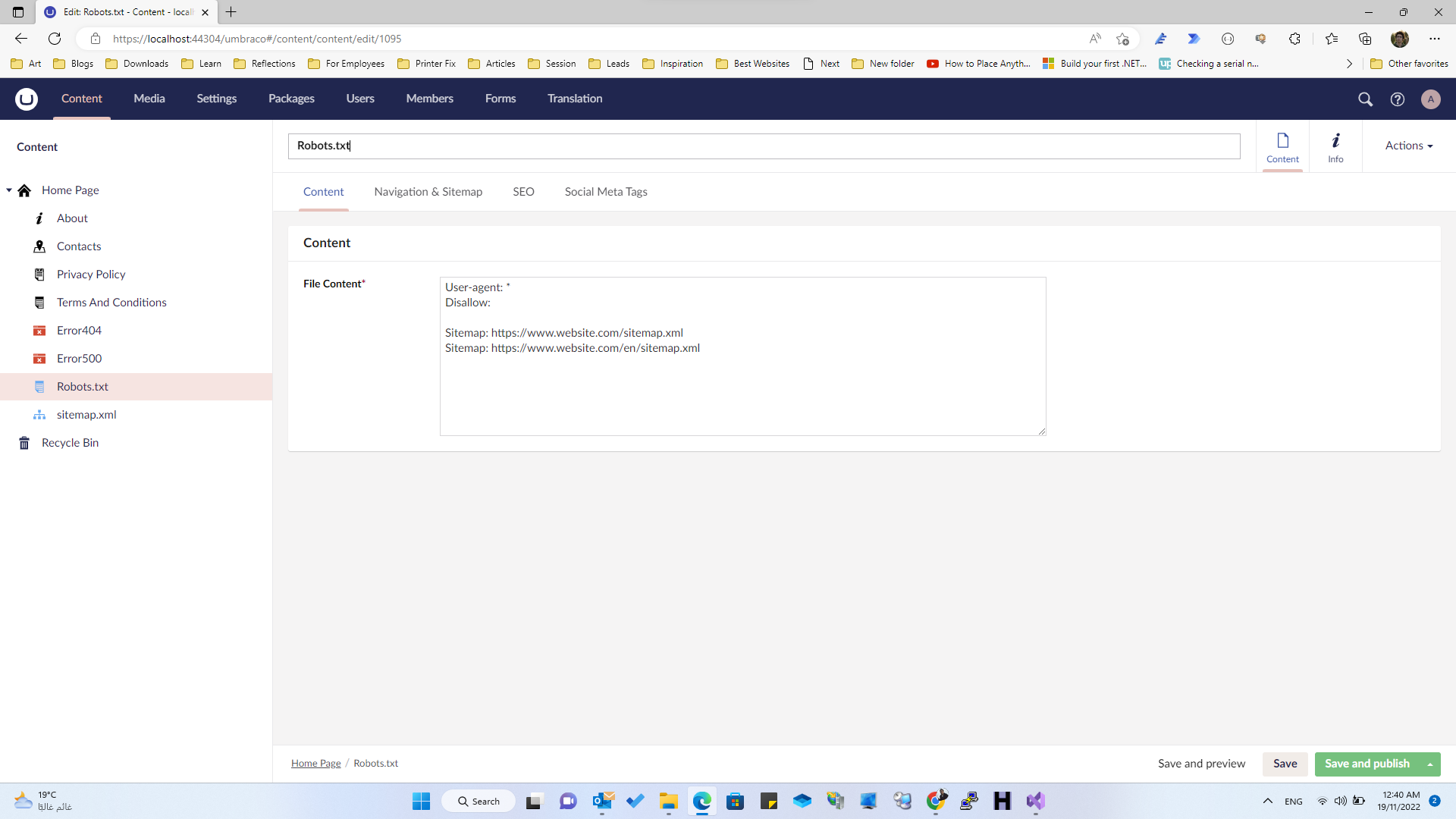Image resolution: width=1456 pixels, height=819 pixels.
Task: Click the About info icon in tree
Action: click(x=39, y=218)
